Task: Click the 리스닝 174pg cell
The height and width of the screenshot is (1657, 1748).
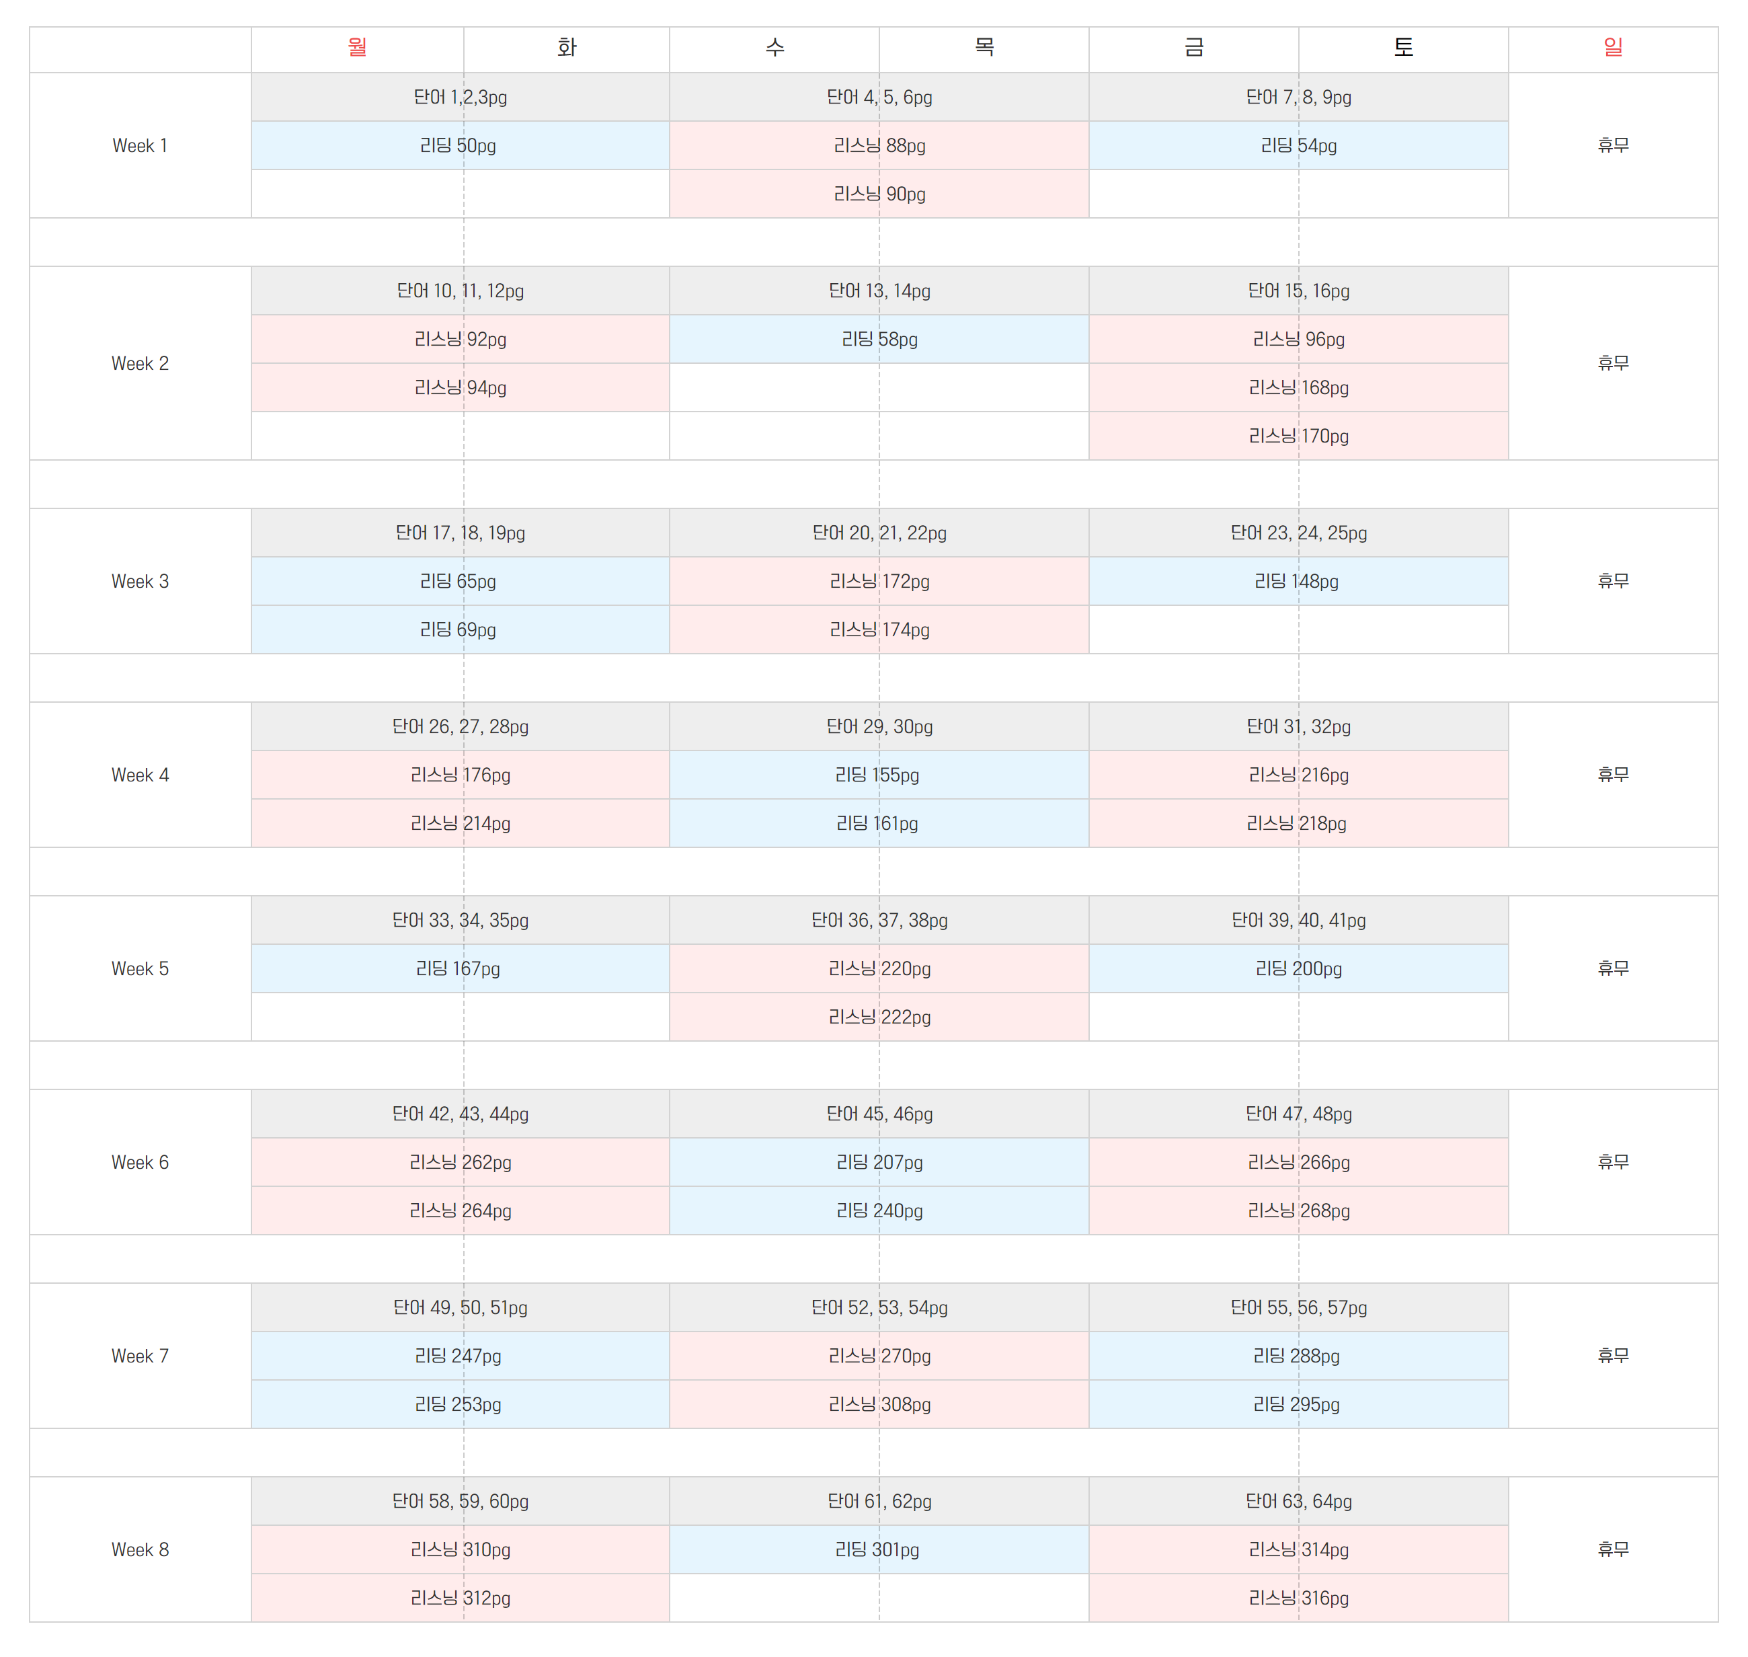Action: pyautogui.click(x=879, y=629)
